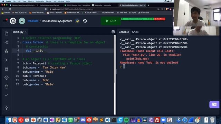The image size is (221, 124).
Task: Open Discord from the dock
Action: 83,120
